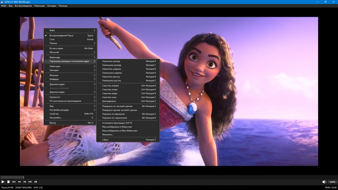The width and height of the screenshot is (338, 190).
Task: Click the rewind (decrease speed) icon
Action: 19,182
